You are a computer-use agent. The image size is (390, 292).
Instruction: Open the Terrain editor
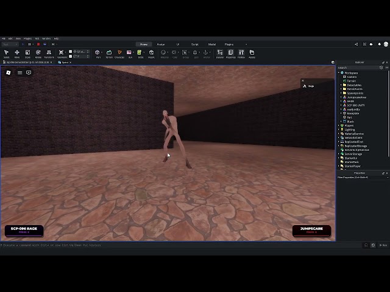[x=109, y=54]
